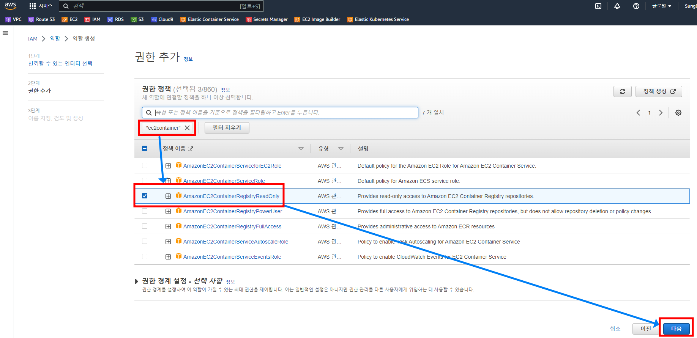The image size is (697, 338).
Task: Open AmazonEC2ContainerServiceEventsRole policy link
Action: point(232,257)
